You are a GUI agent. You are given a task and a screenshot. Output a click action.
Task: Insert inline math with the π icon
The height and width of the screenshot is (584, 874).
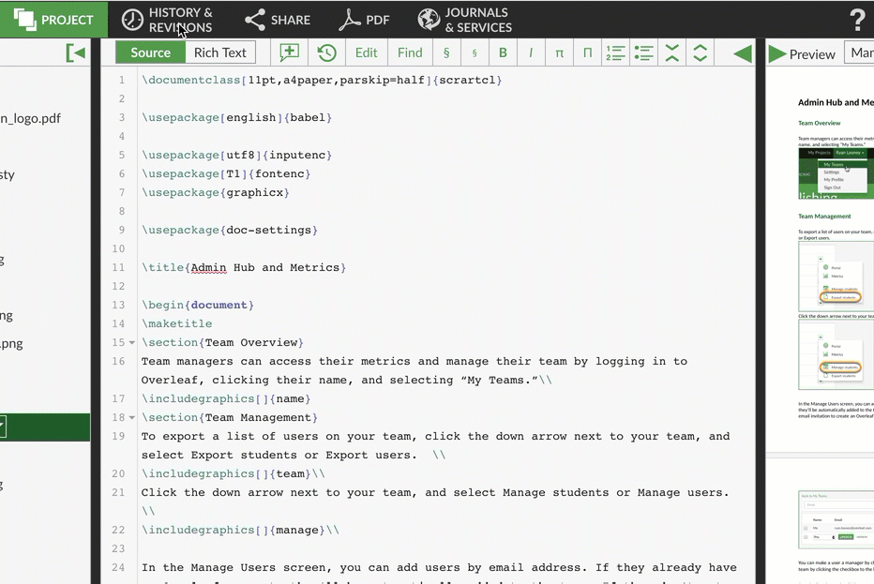tap(559, 52)
